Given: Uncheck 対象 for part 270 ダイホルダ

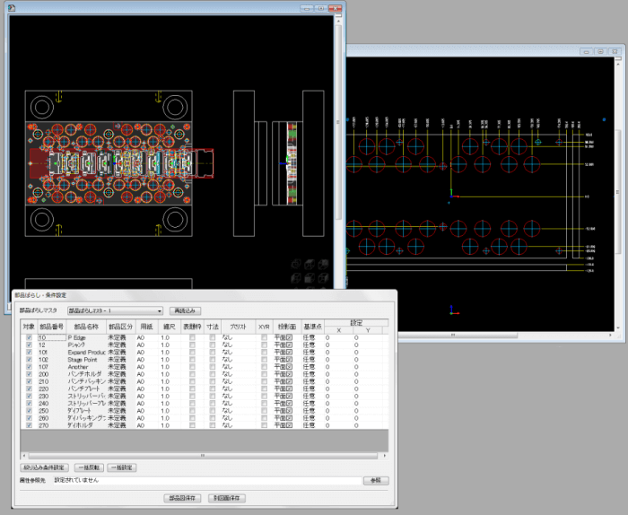Looking at the screenshot, I should click(29, 425).
